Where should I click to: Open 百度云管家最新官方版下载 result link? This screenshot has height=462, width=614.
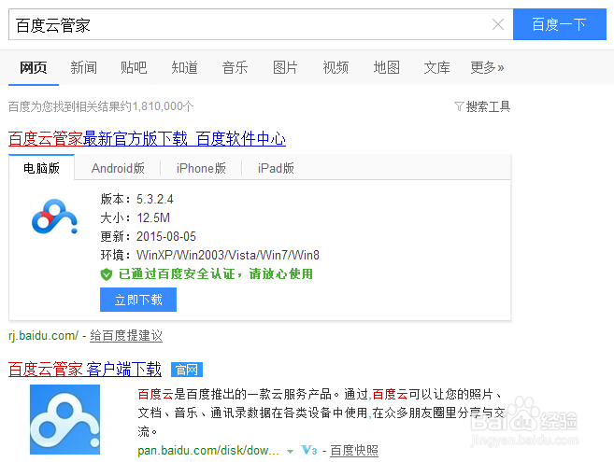[x=147, y=139]
